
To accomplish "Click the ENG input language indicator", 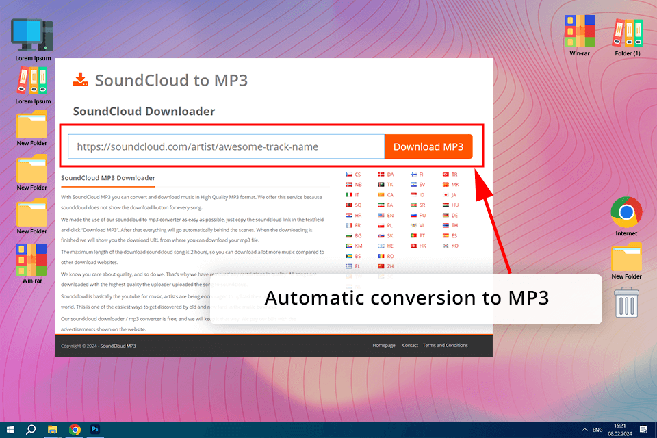I will click(597, 430).
